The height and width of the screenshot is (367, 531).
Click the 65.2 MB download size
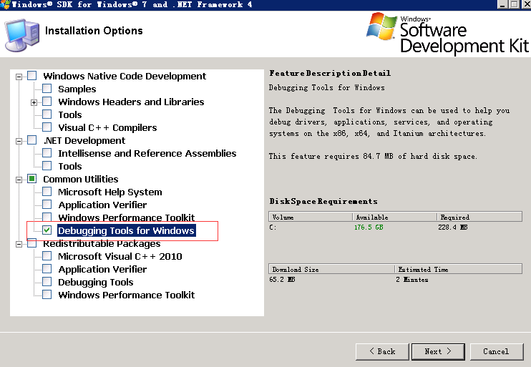282,279
